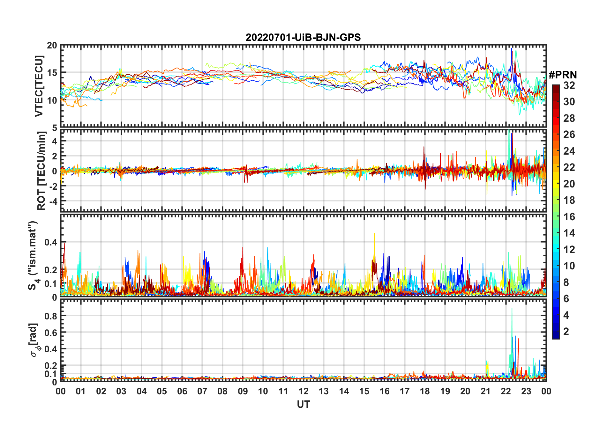Click the 06 hour tick on the UT axis
The image size is (607, 424).
pos(182,391)
